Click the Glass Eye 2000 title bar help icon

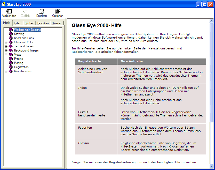point(3,4)
